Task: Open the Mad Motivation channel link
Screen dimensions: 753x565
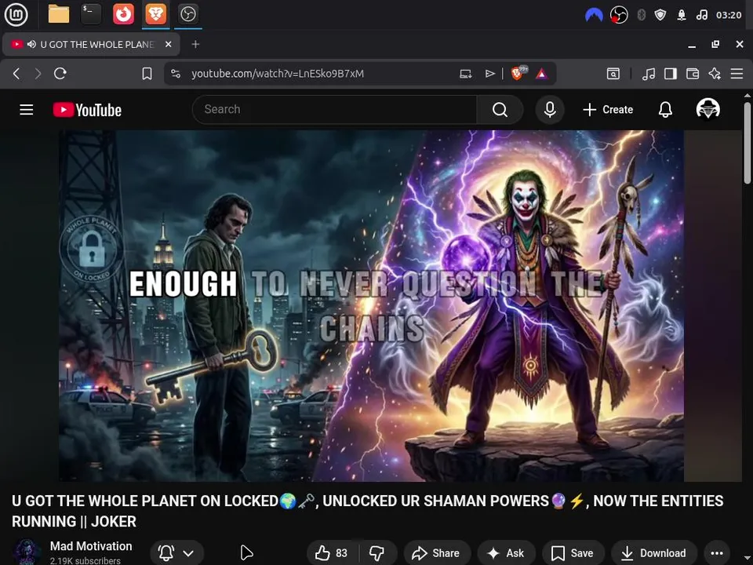Action: tap(91, 546)
